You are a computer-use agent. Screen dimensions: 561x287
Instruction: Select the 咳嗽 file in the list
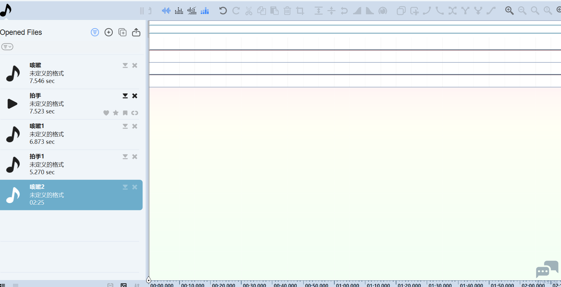[x=63, y=73]
